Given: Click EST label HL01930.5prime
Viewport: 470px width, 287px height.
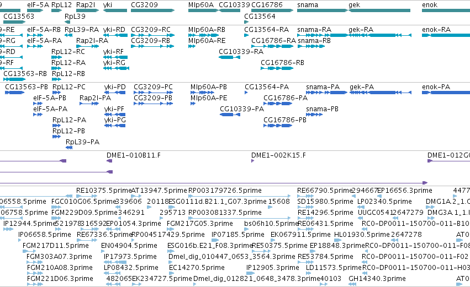Looking at the screenshot, I should pyautogui.click(x=362, y=235).
